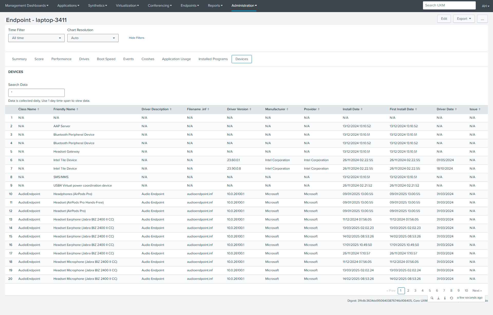Open the Endpoints navigation menu
Viewport: 493px width, 315px height.
190,6
